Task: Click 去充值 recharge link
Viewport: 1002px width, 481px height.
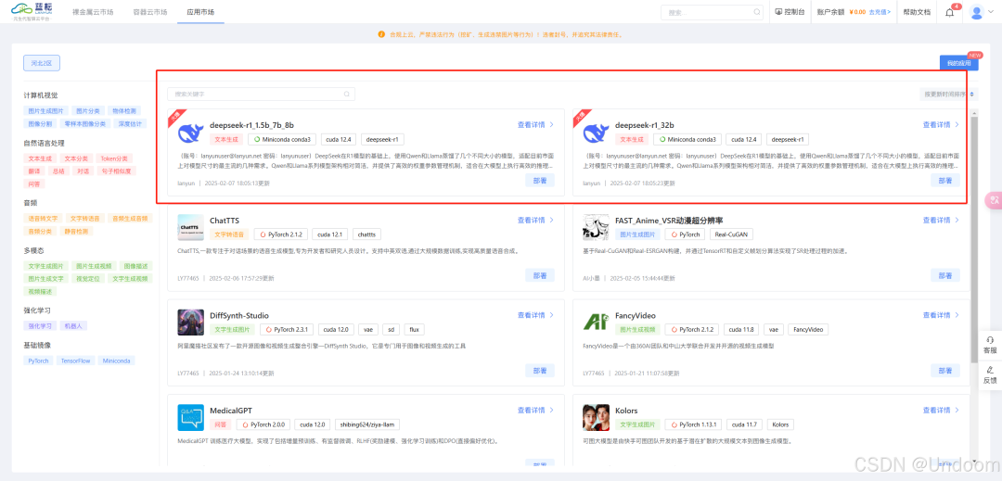Action: [x=880, y=12]
